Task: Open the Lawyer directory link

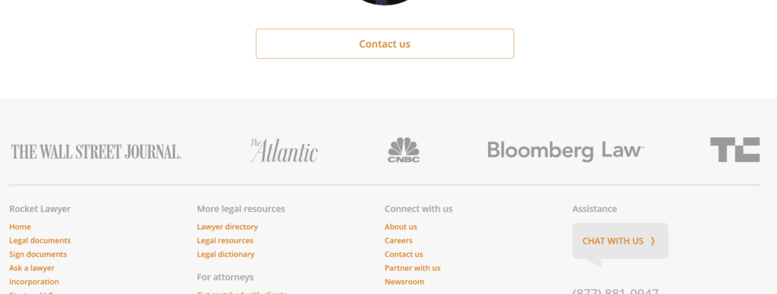Action: click(x=228, y=227)
